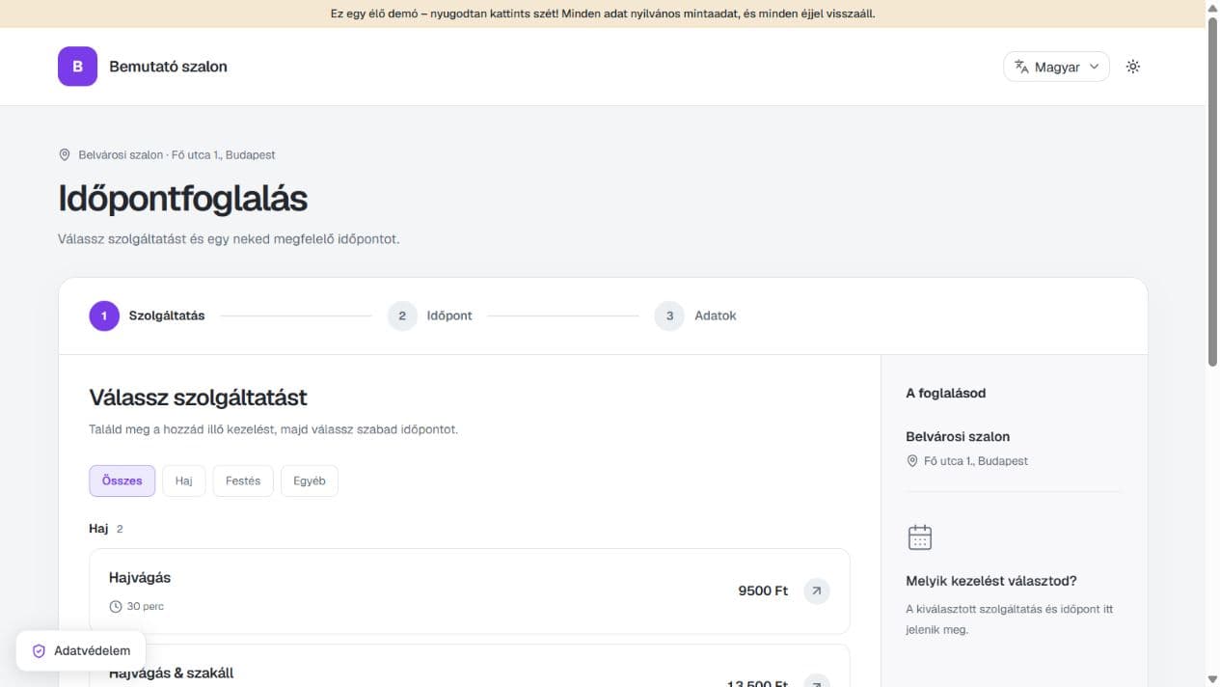Click the Melyik kezelést választod? text
Screen dimensions: 1220x687
(x=991, y=581)
